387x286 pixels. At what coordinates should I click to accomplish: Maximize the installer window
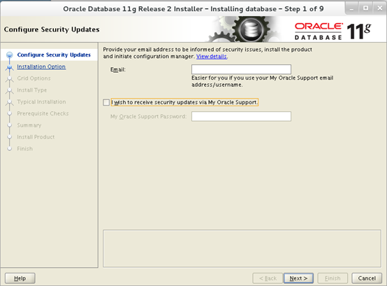tap(365, 8)
